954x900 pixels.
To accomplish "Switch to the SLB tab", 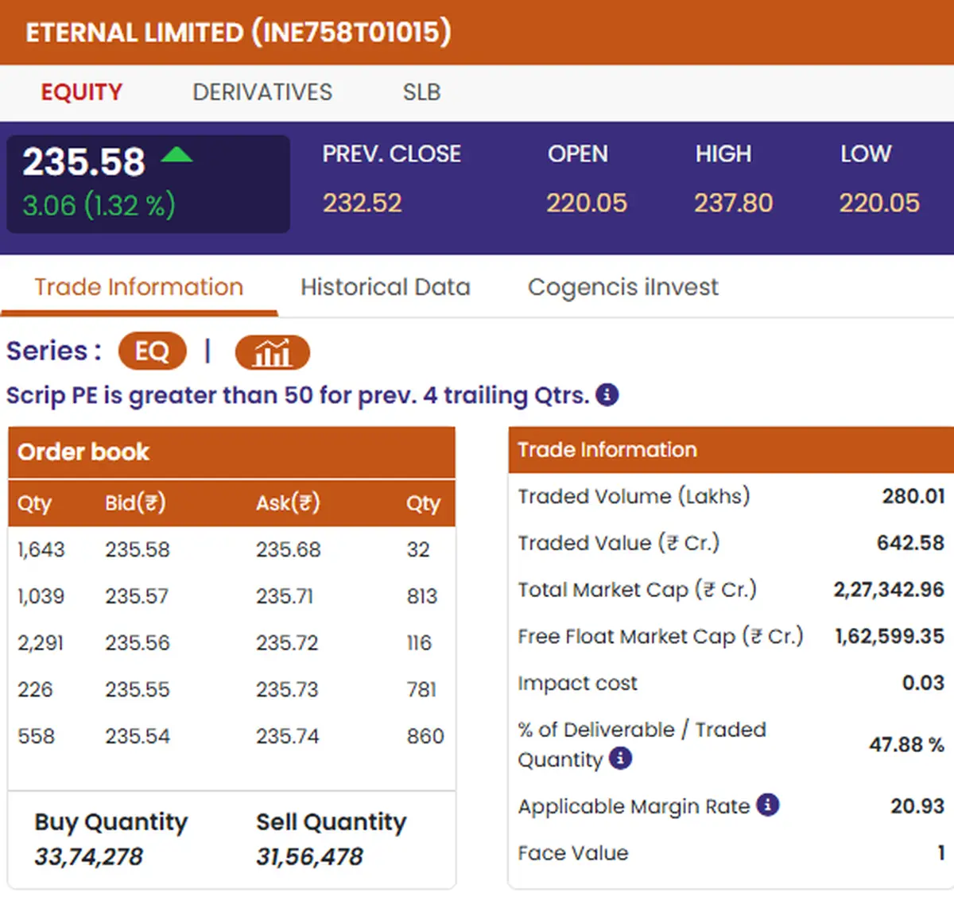I will pyautogui.click(x=421, y=92).
